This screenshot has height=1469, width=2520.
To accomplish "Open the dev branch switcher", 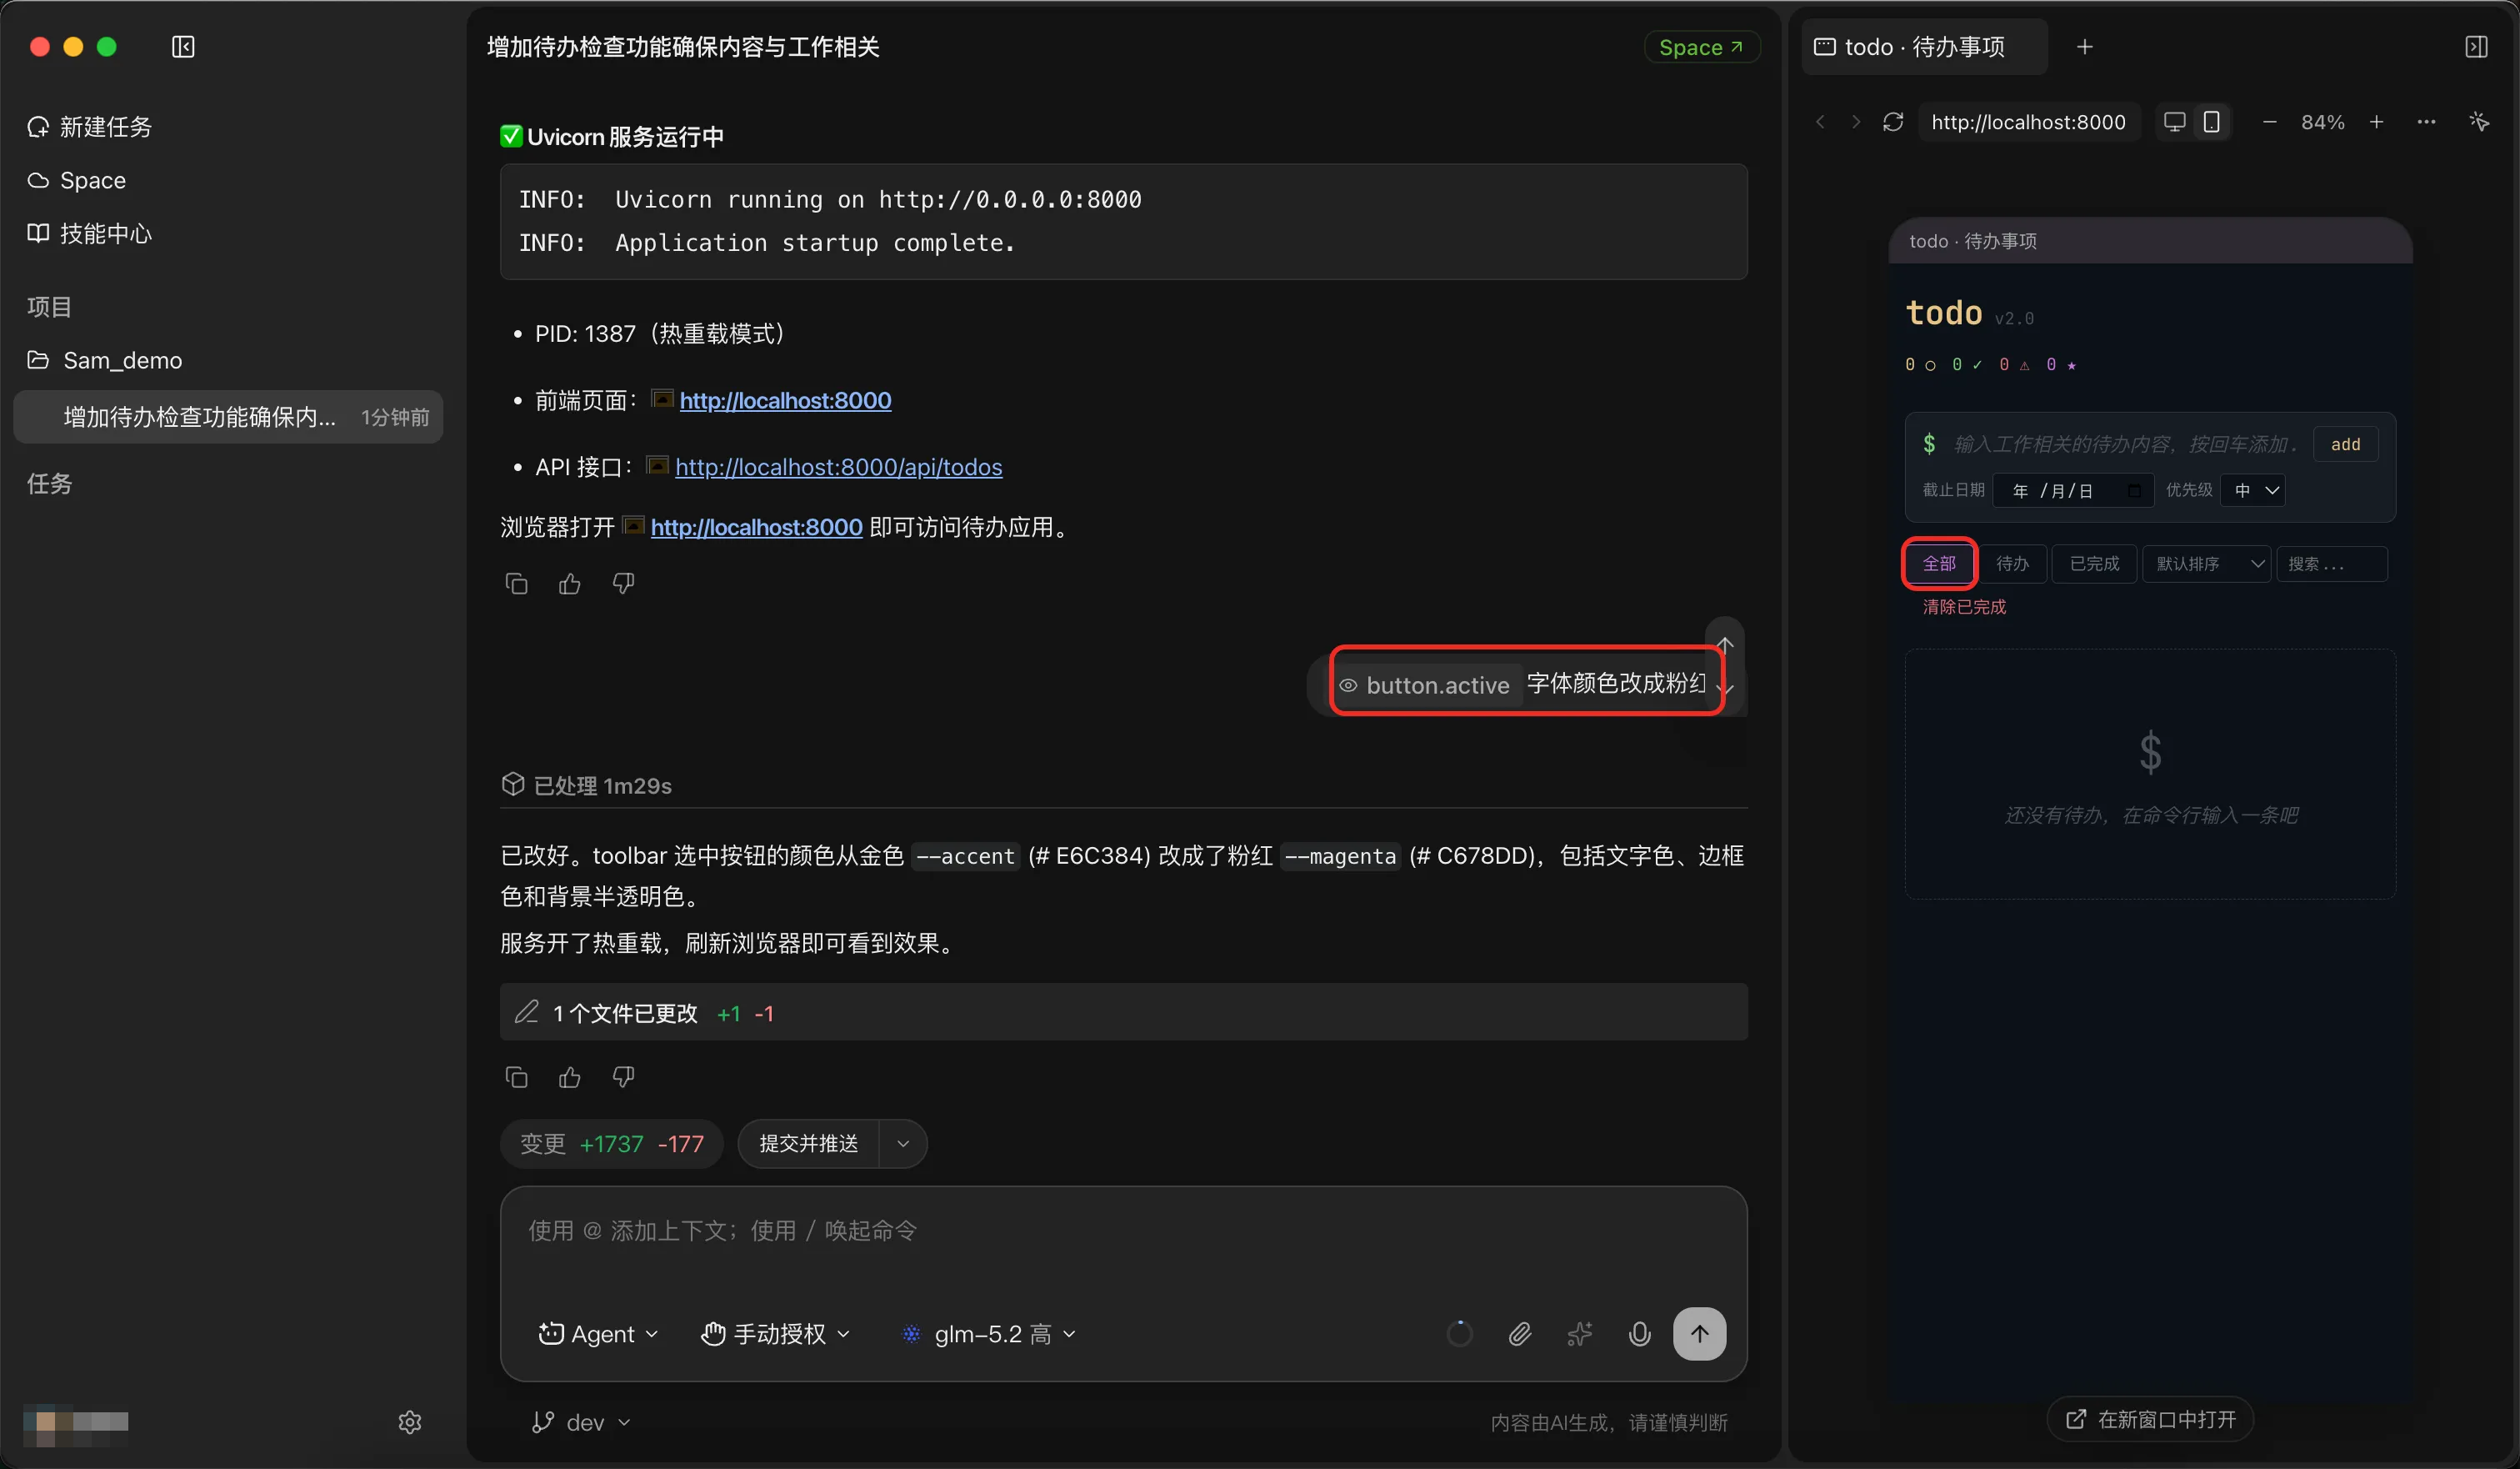I will (581, 1422).
